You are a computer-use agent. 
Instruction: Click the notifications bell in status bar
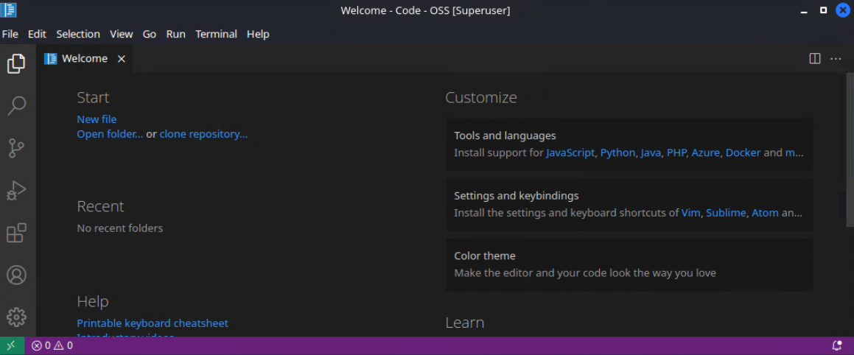click(836, 345)
